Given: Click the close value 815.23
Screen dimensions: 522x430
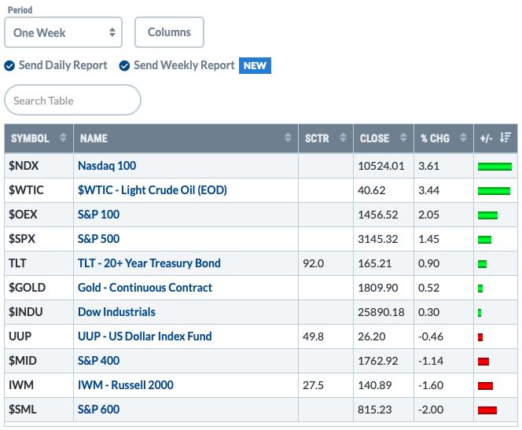Looking at the screenshot, I should (x=375, y=410).
